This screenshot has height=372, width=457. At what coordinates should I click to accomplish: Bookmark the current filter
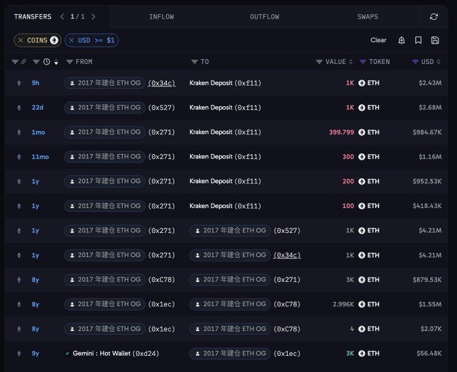pos(418,40)
